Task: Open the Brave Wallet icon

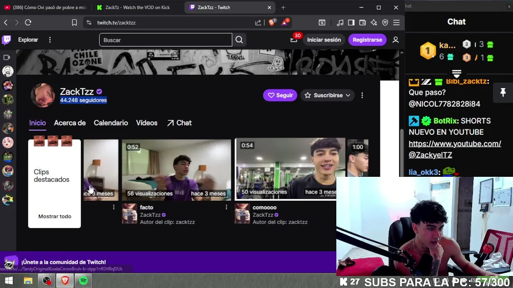Action: [x=362, y=23]
